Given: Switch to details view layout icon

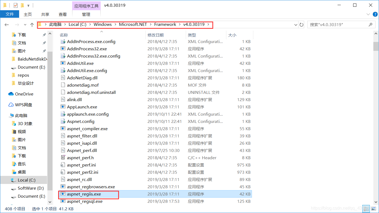Looking at the screenshot, I should click(x=366, y=208).
